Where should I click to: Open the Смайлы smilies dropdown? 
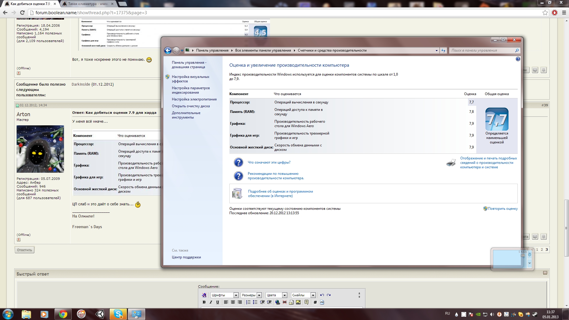313,295
